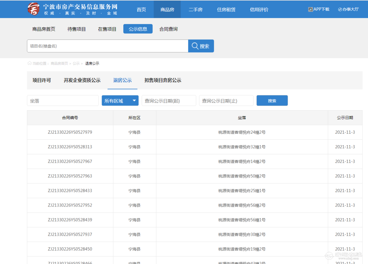Viewport: 368px width, 264px height.
Task: Click address 桃源街道香堤悦府56幢1号
Action: pyautogui.click(x=242, y=220)
